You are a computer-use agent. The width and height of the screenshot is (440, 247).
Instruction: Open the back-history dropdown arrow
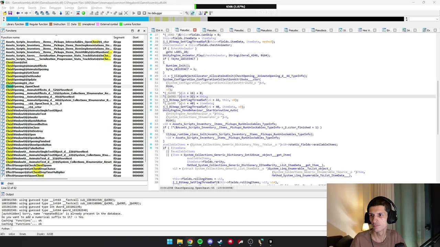22,13
